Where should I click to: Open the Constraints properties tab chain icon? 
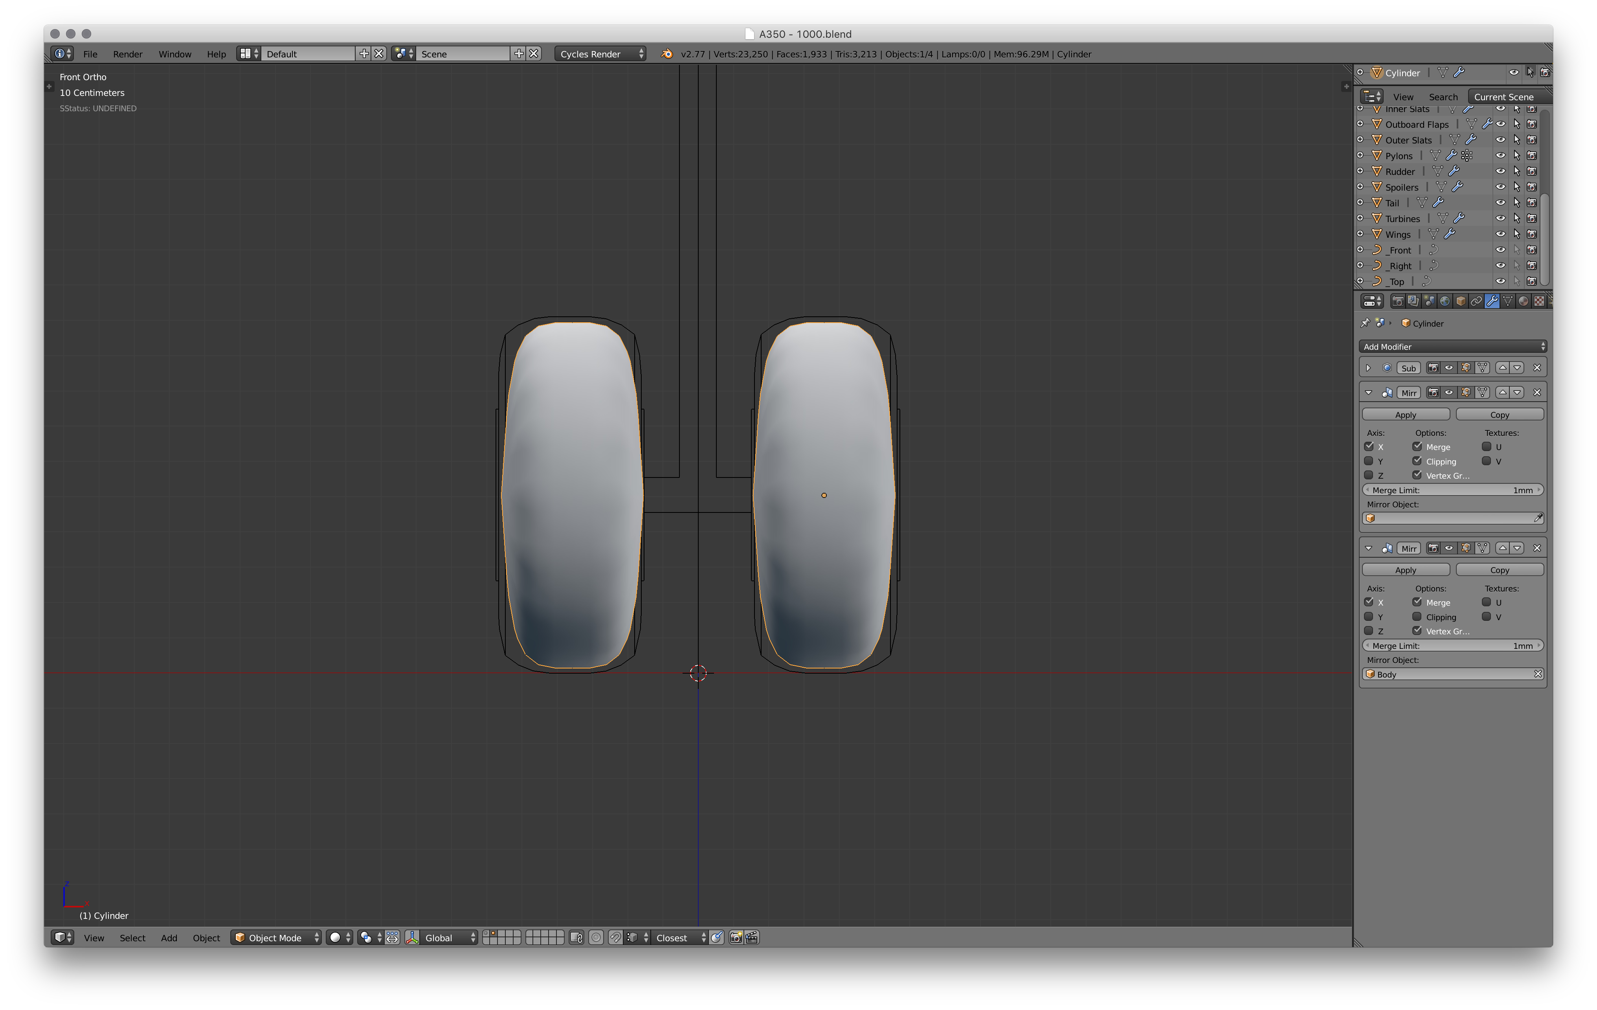pyautogui.click(x=1476, y=301)
